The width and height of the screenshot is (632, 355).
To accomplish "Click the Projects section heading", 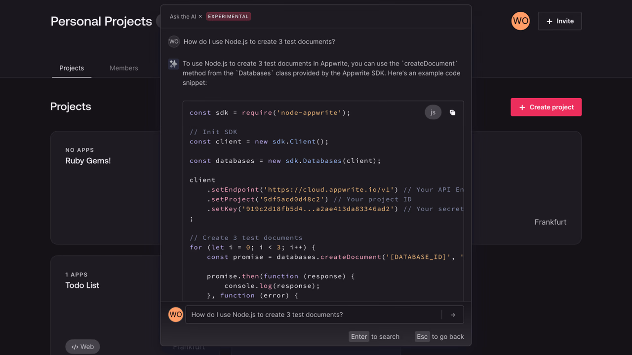I will coord(71,106).
